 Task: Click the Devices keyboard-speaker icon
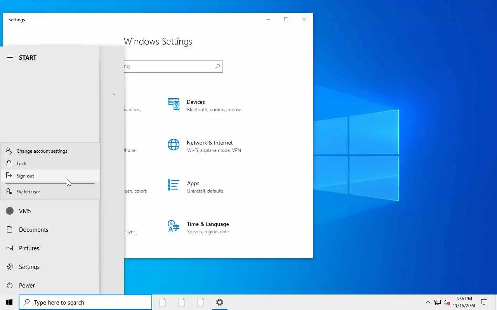coord(174,104)
